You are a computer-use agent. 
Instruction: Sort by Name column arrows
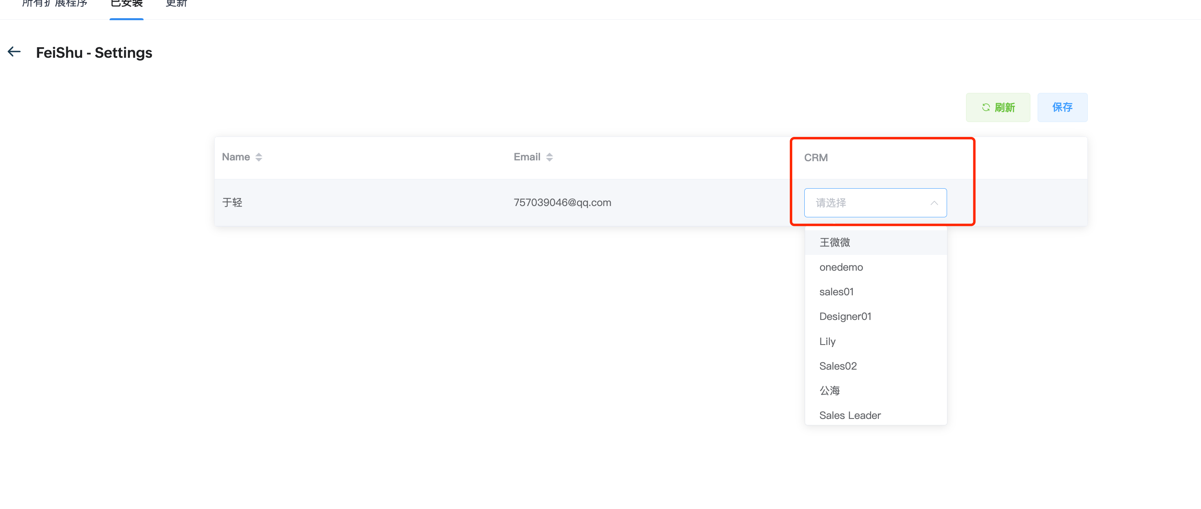click(x=259, y=158)
